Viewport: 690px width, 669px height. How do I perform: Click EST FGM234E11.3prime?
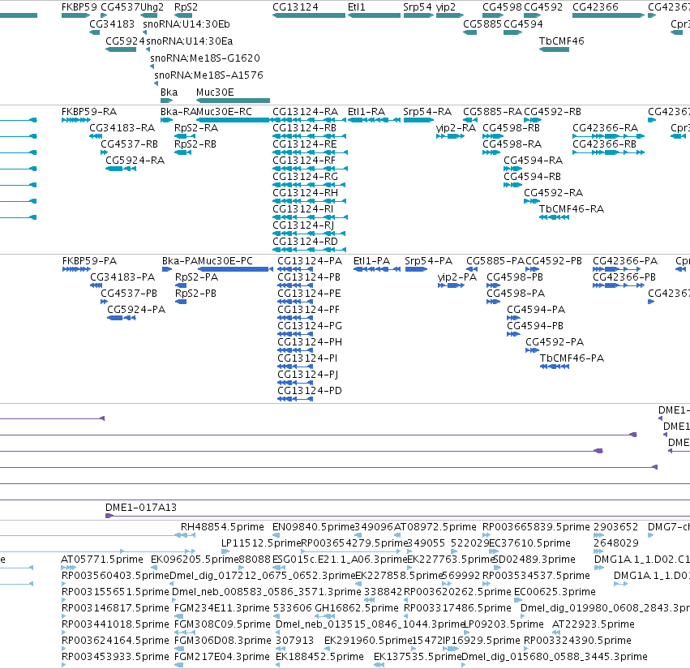click(222, 608)
